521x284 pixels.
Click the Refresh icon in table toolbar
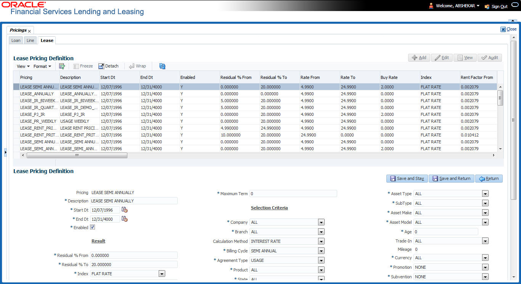tap(162, 66)
